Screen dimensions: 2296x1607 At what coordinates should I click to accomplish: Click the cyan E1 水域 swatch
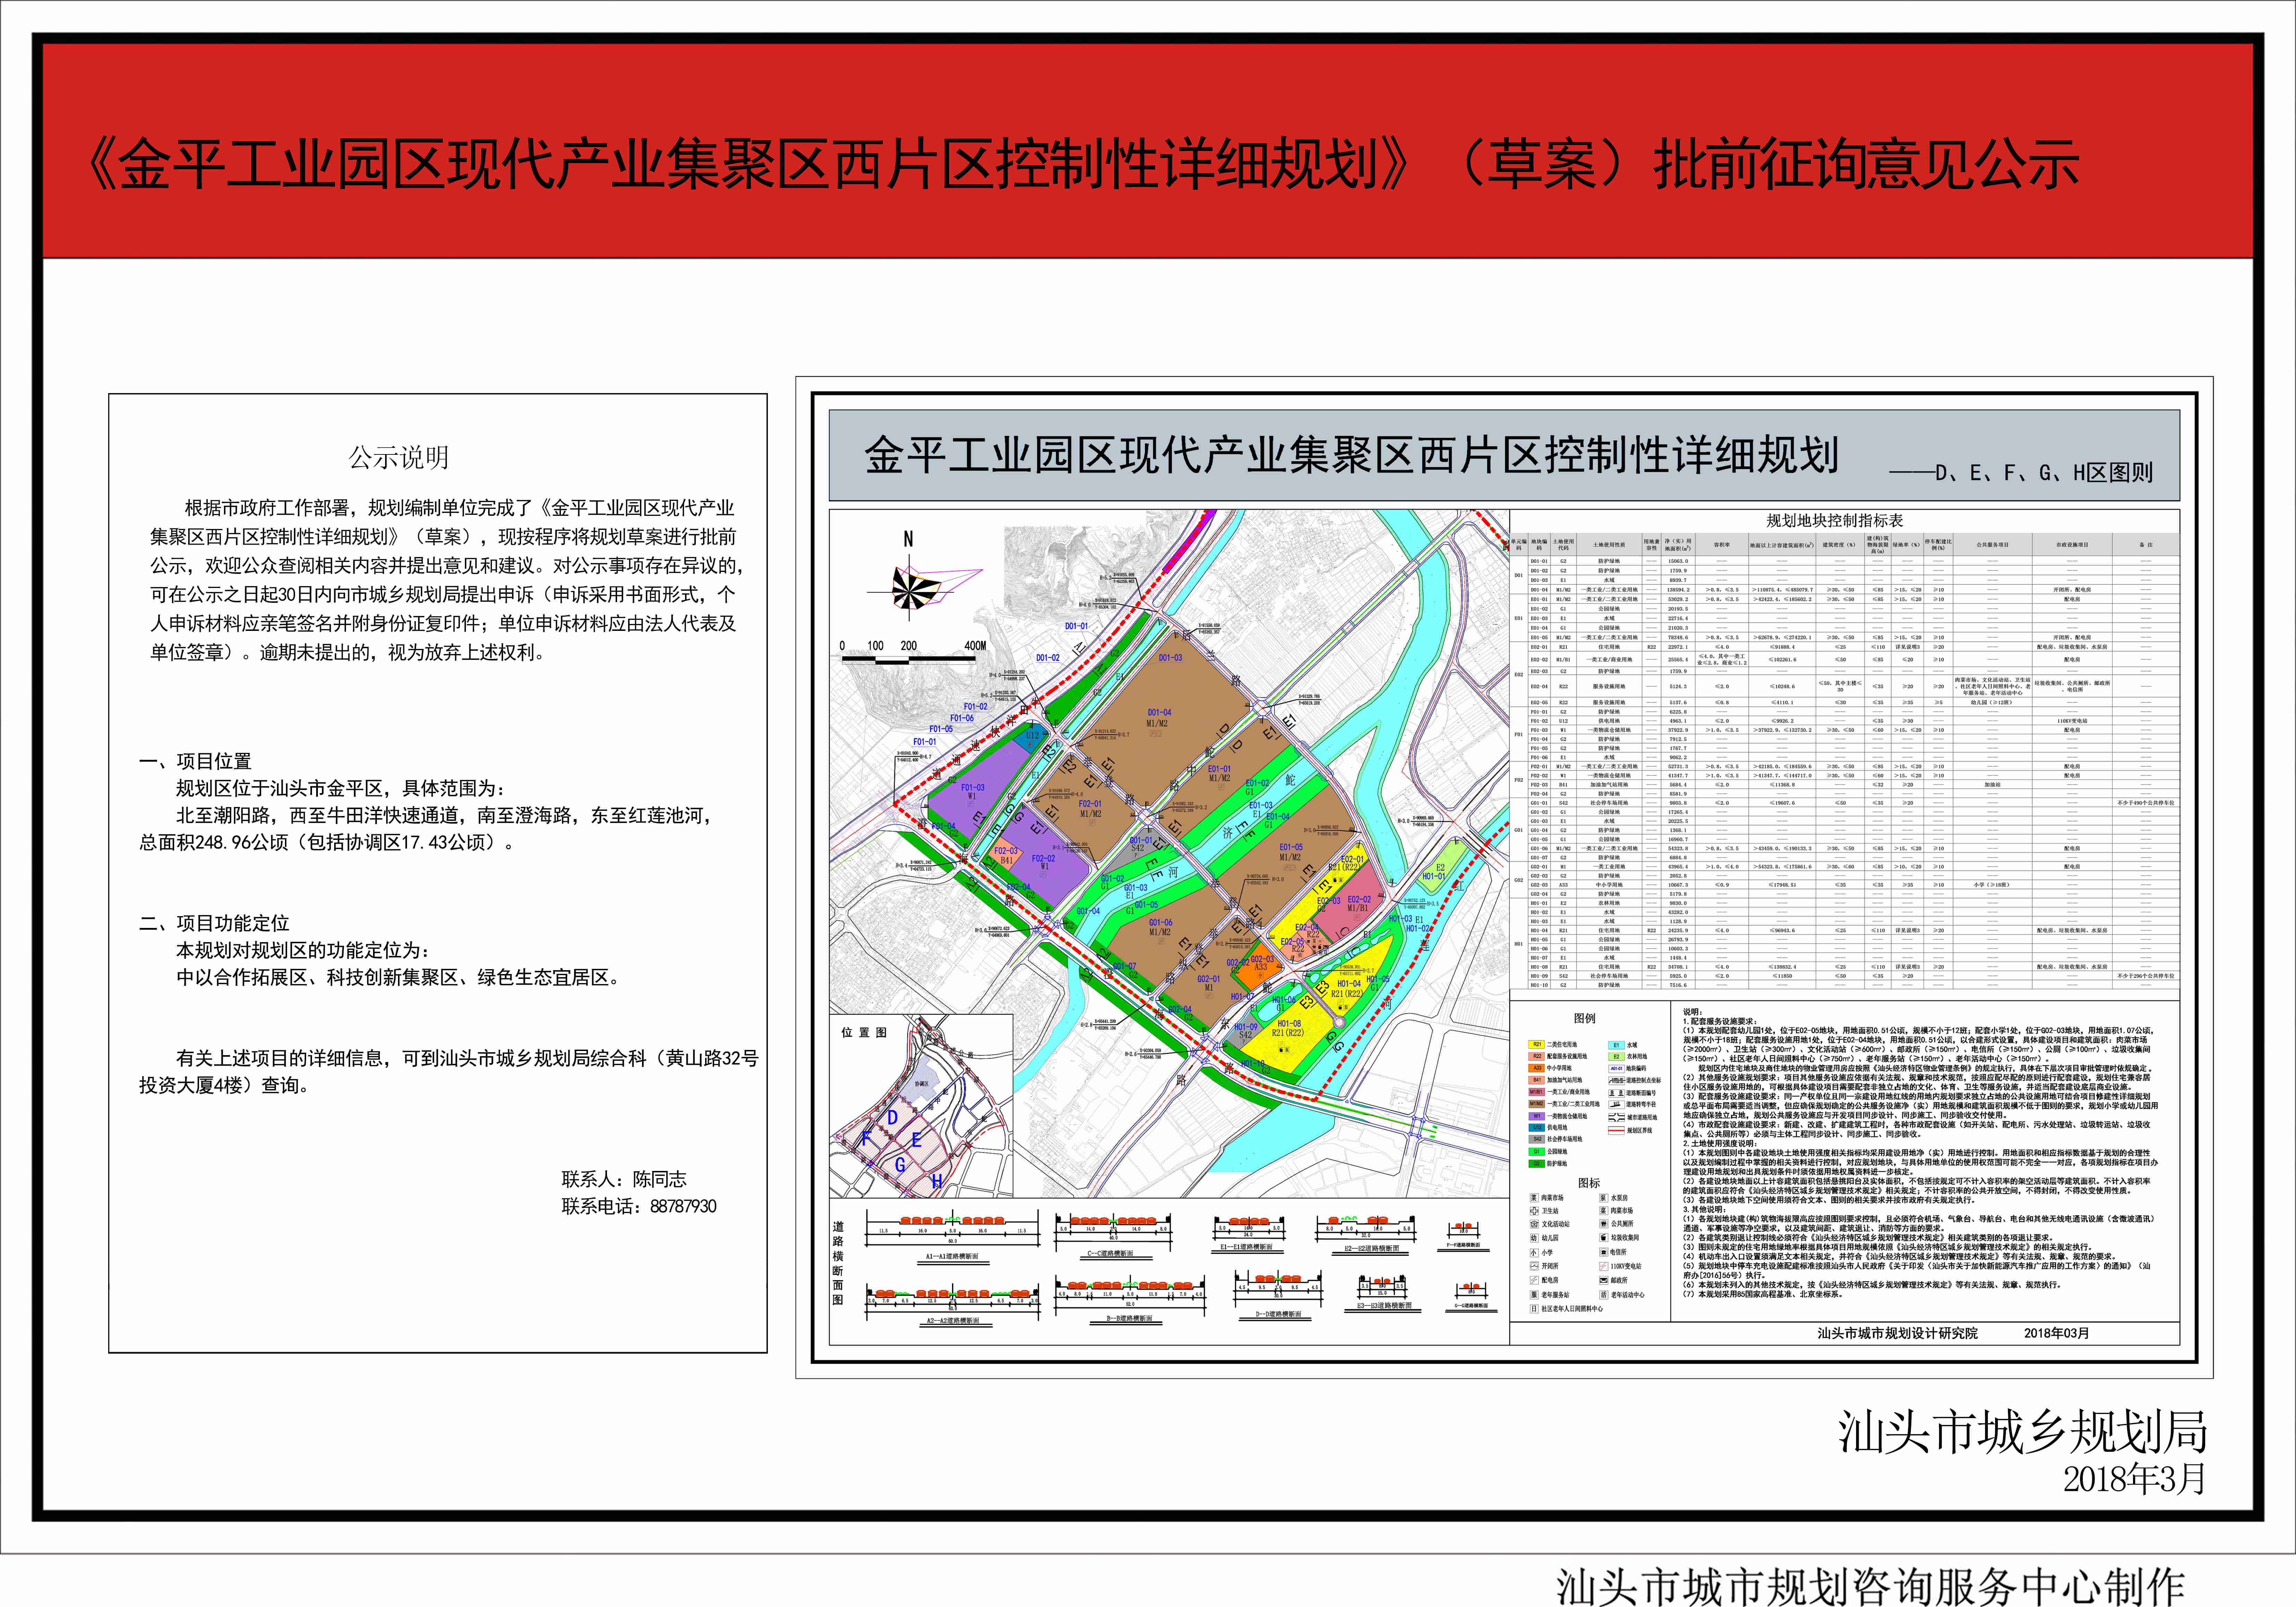(x=1617, y=1045)
